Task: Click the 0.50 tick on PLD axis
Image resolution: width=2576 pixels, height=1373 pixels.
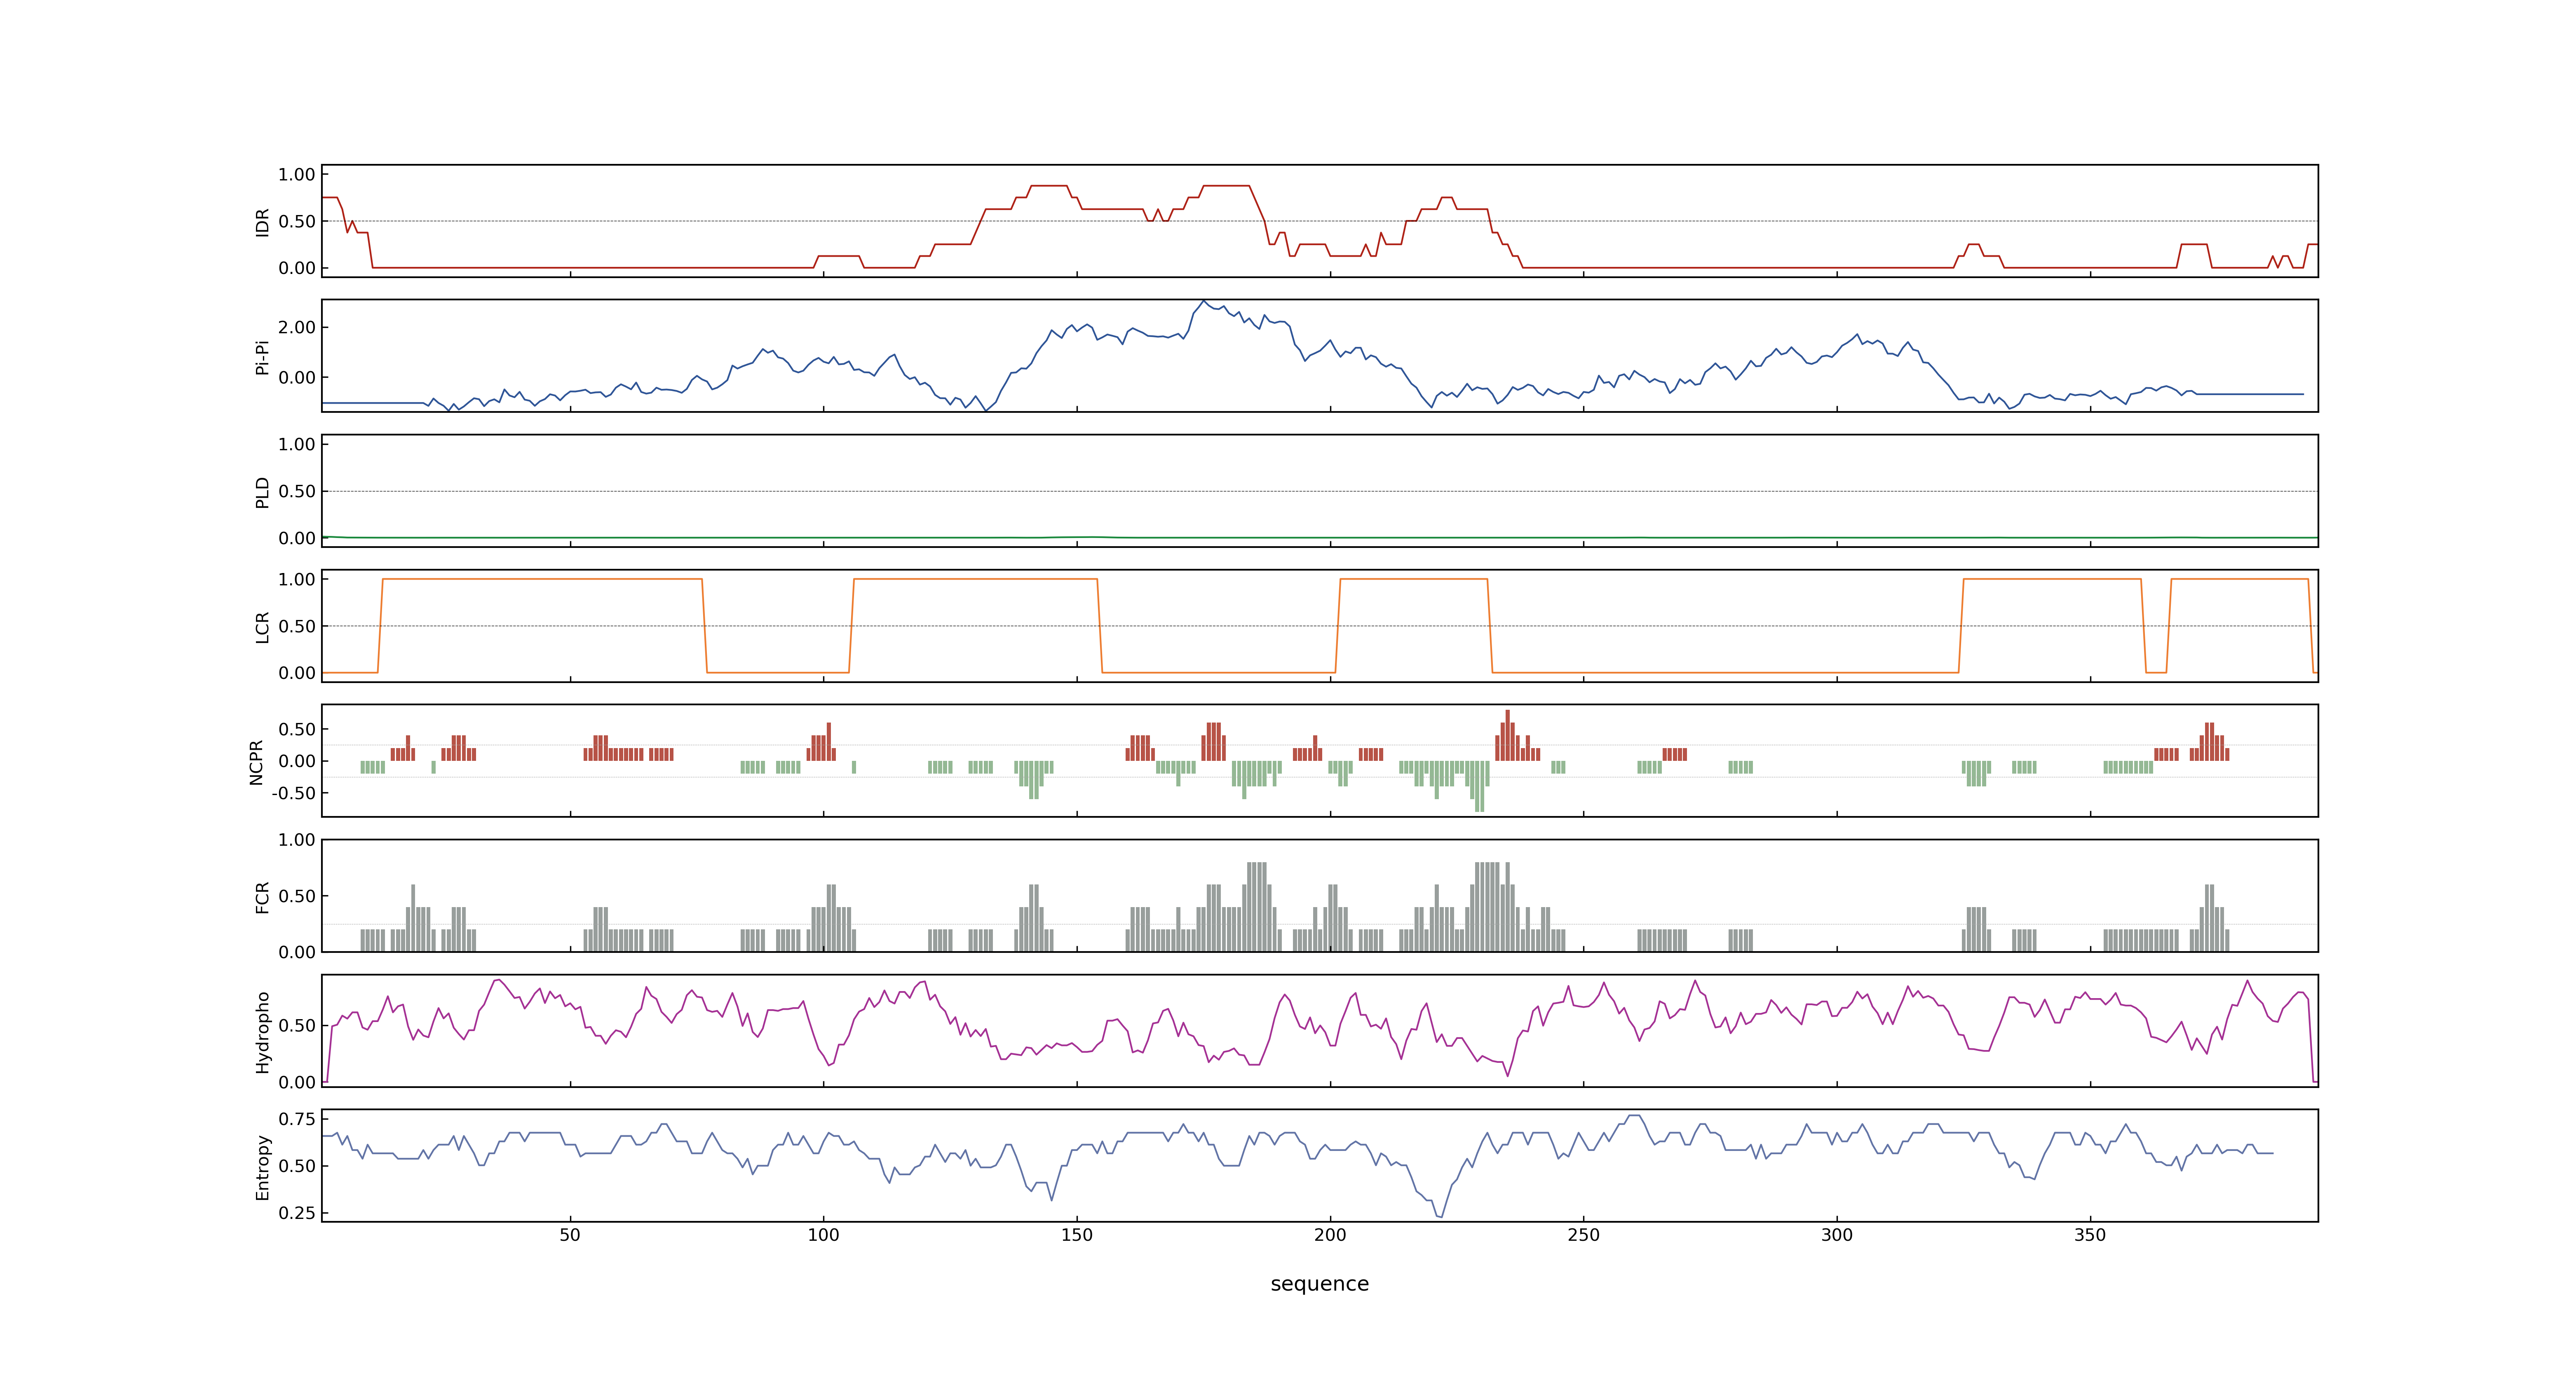Action: [x=297, y=491]
